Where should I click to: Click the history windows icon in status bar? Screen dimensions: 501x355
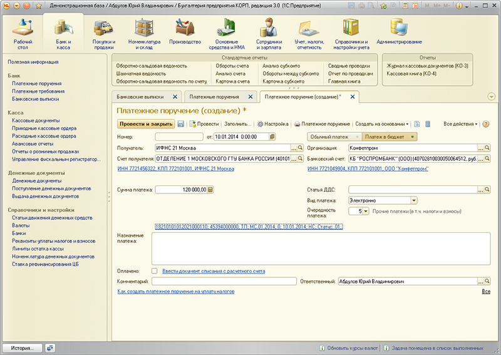50,347
